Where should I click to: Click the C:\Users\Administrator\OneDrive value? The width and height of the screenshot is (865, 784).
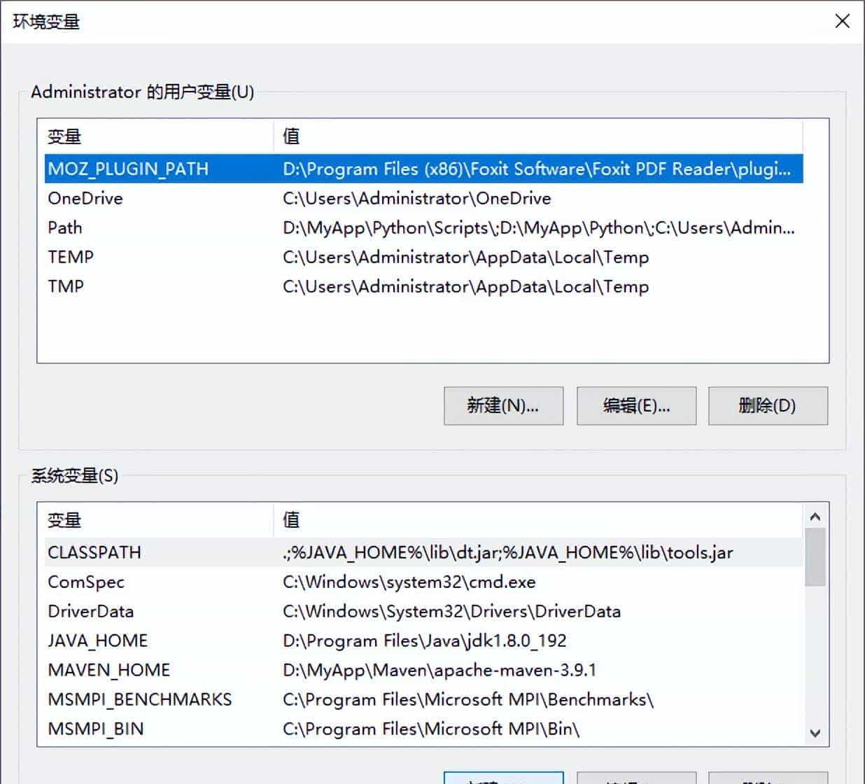tap(417, 198)
